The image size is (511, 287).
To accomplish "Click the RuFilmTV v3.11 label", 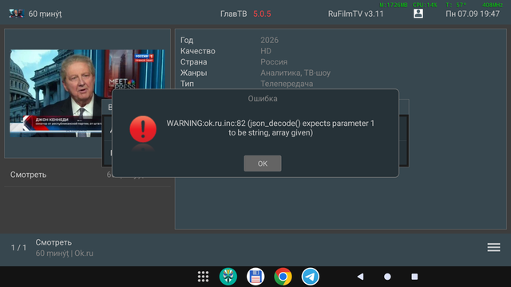I will tap(355, 14).
